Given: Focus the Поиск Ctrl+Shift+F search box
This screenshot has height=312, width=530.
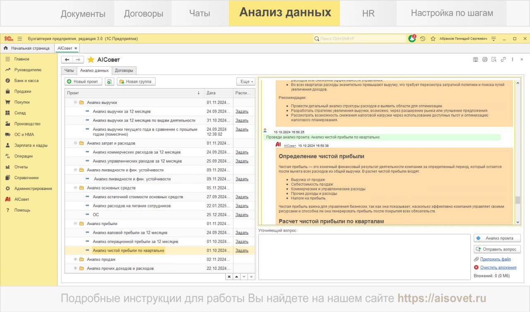Looking at the screenshot, I should 360,38.
